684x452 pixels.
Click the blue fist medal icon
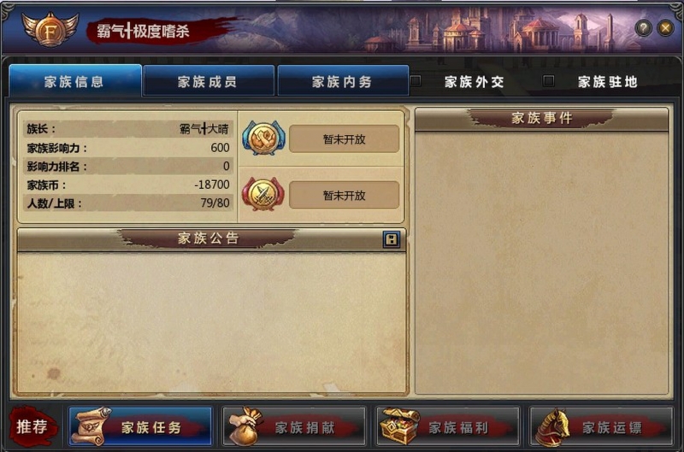(x=263, y=138)
